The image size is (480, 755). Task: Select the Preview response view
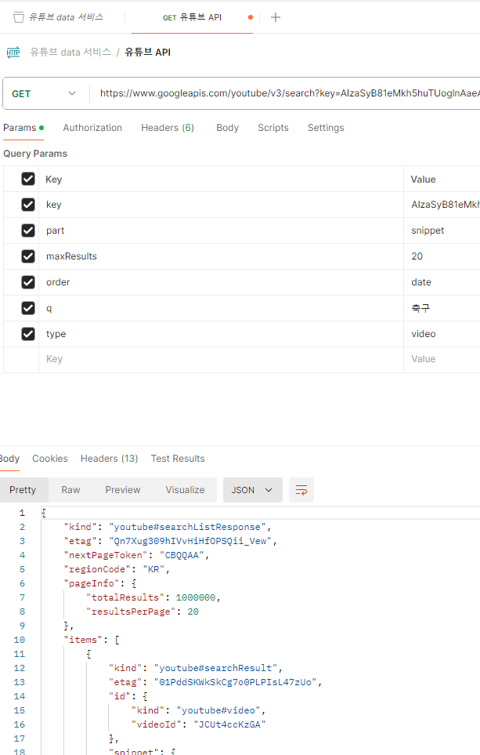123,490
